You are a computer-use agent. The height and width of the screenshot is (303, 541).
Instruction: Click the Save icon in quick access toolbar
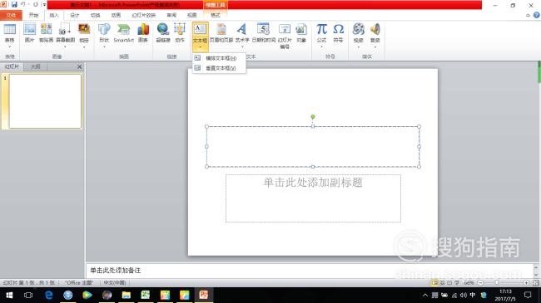pyautogui.click(x=14, y=5)
